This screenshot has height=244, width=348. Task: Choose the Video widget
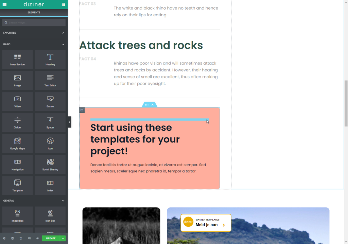point(17,102)
